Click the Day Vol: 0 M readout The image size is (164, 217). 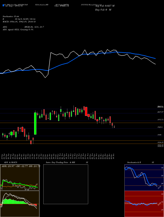pyautogui.click(x=103, y=10)
